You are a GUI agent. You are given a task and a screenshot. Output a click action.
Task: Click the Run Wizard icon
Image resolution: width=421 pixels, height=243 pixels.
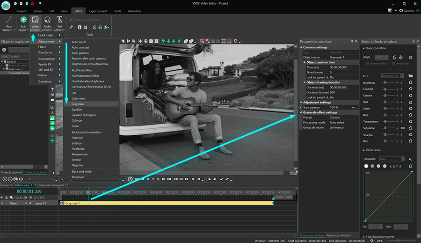(9, 20)
